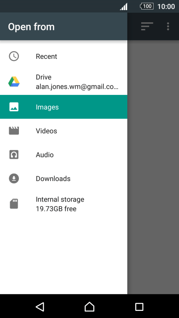The height and width of the screenshot is (318, 179).
Task: Dismiss drawer via dimmed gray area
Action: 153,167
